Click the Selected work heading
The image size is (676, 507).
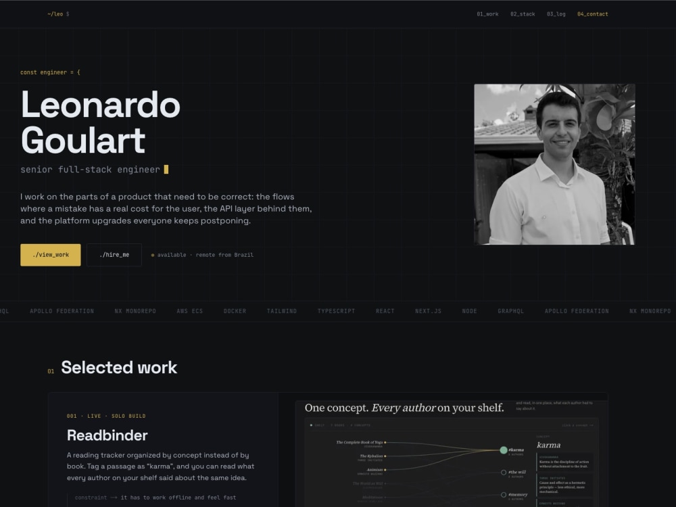[119, 368]
